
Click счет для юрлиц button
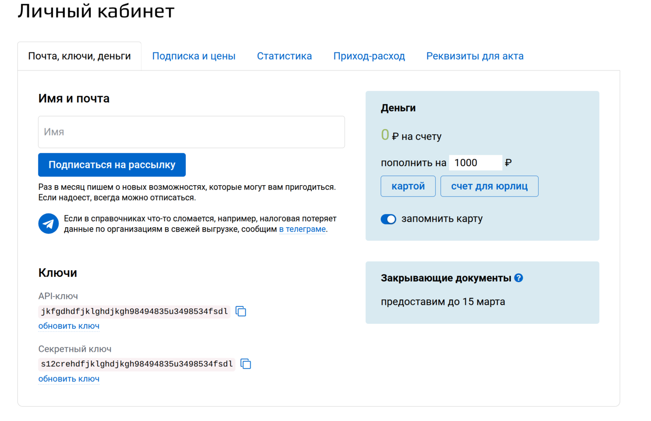(x=489, y=186)
